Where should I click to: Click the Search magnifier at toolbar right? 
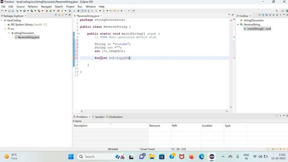pyautogui.click(x=277, y=11)
